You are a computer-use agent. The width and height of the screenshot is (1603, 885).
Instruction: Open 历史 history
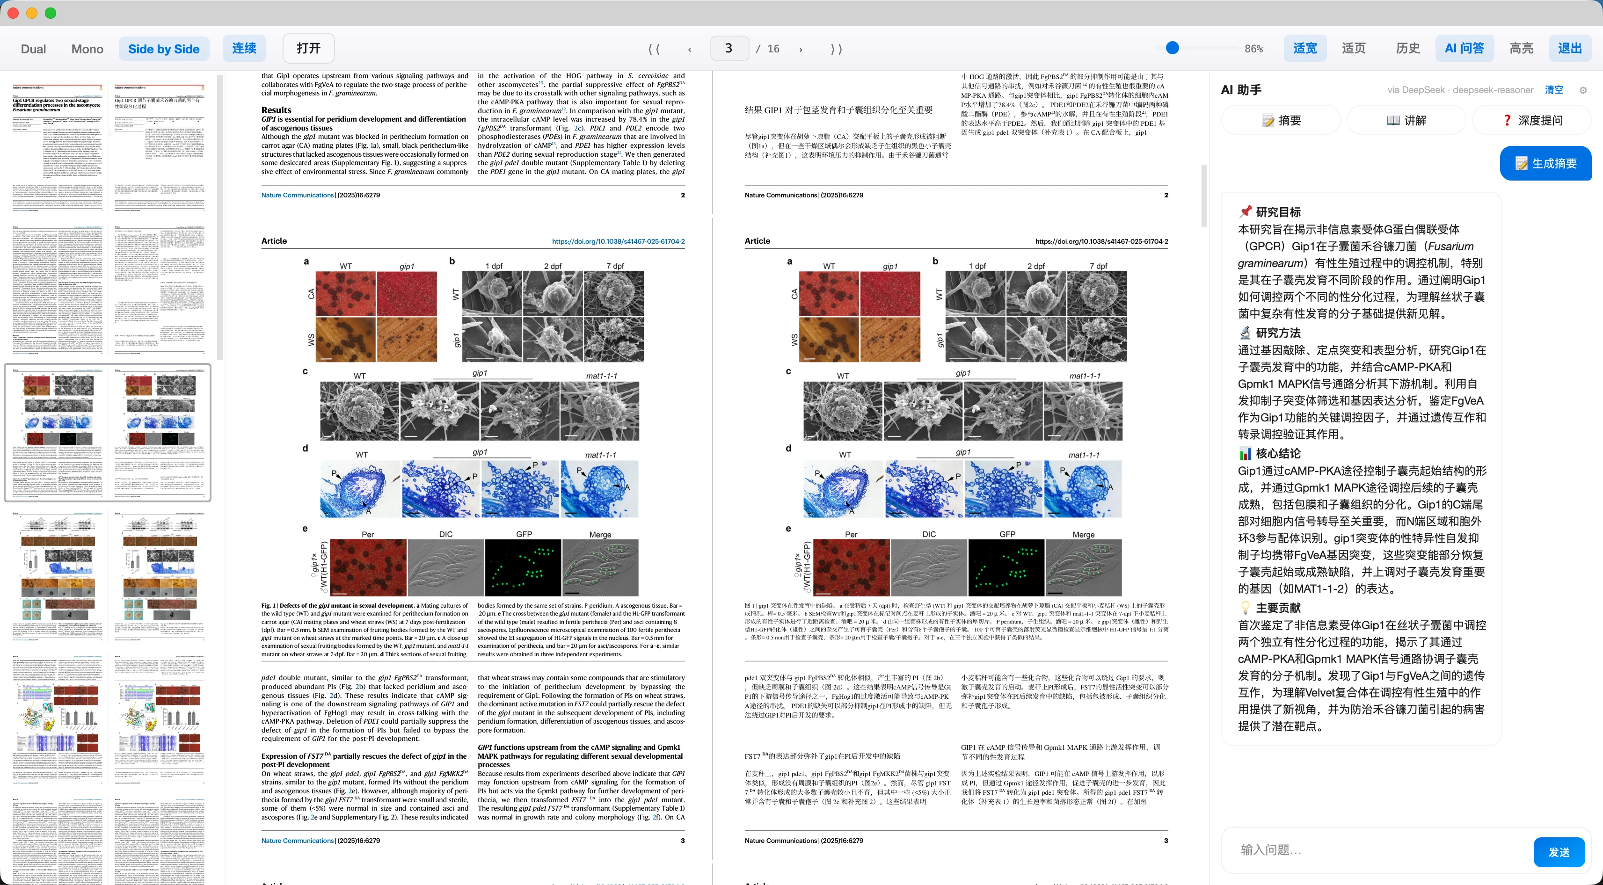1407,48
